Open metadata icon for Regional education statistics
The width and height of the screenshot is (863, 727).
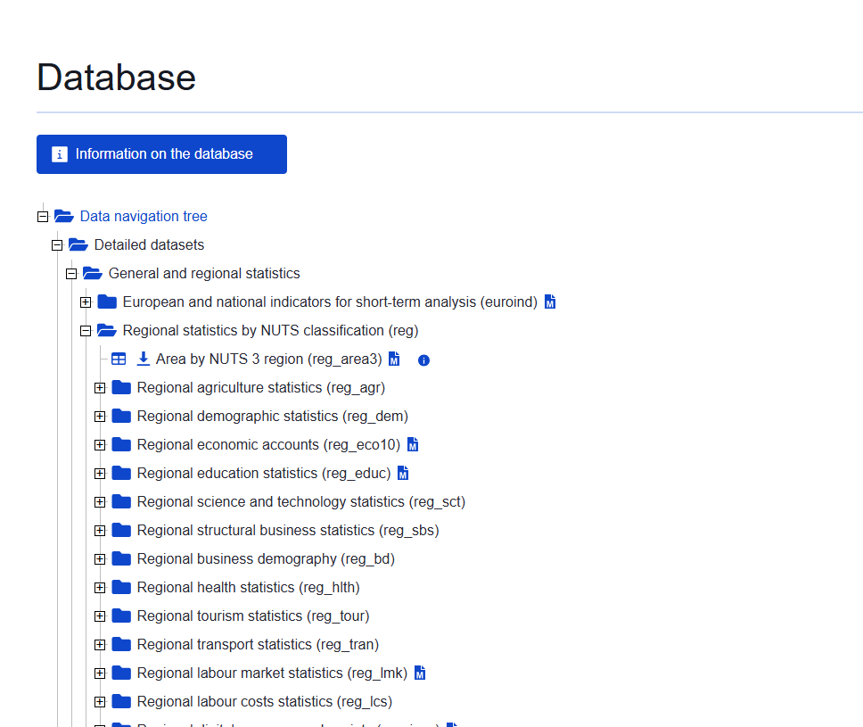pyautogui.click(x=403, y=474)
